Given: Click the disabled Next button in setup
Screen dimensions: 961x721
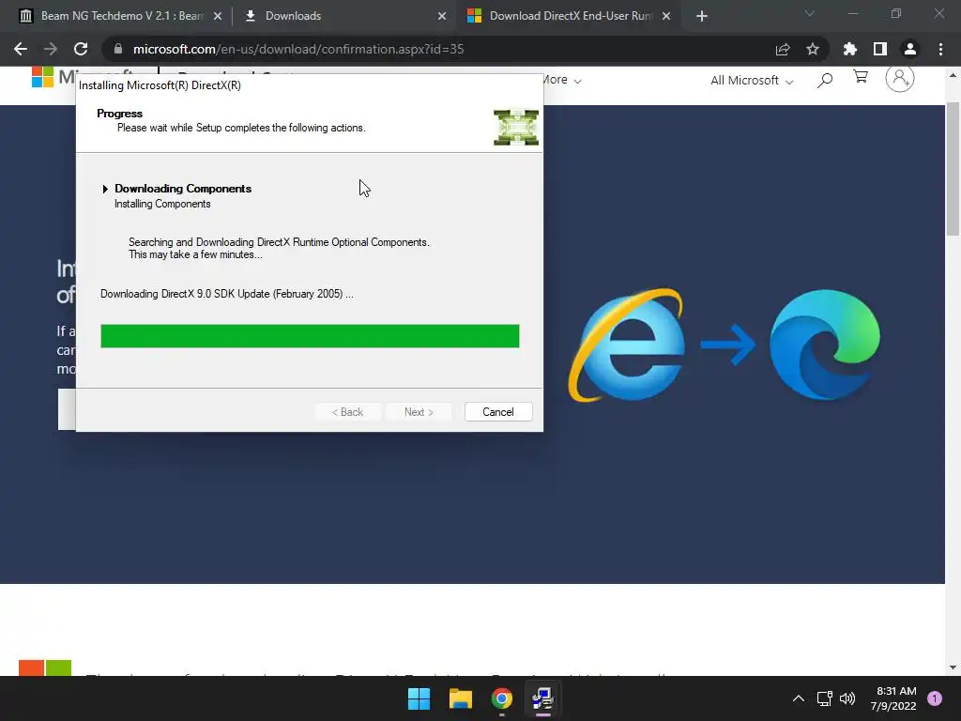Looking at the screenshot, I should (x=419, y=412).
